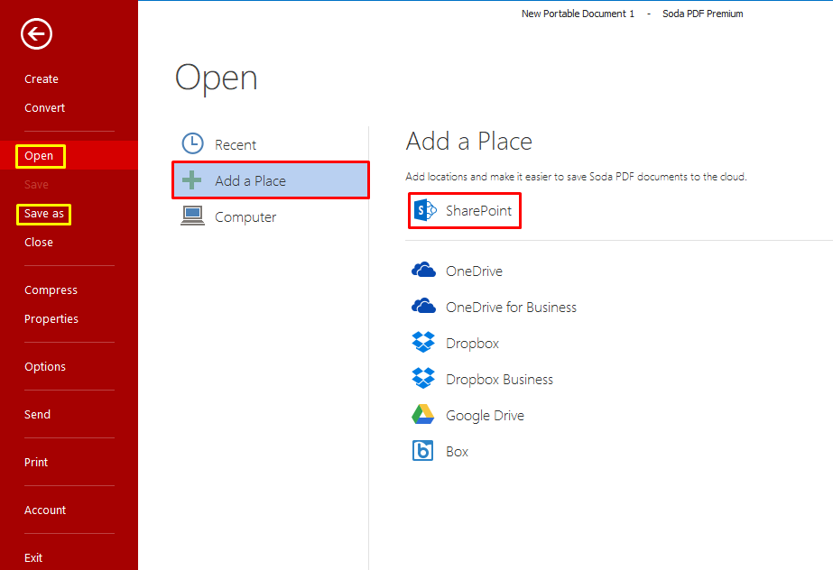
Task: Open the Options menu item
Action: tap(45, 367)
